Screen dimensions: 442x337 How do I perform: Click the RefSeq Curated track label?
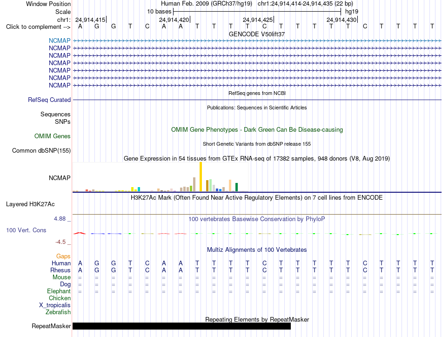(x=49, y=100)
